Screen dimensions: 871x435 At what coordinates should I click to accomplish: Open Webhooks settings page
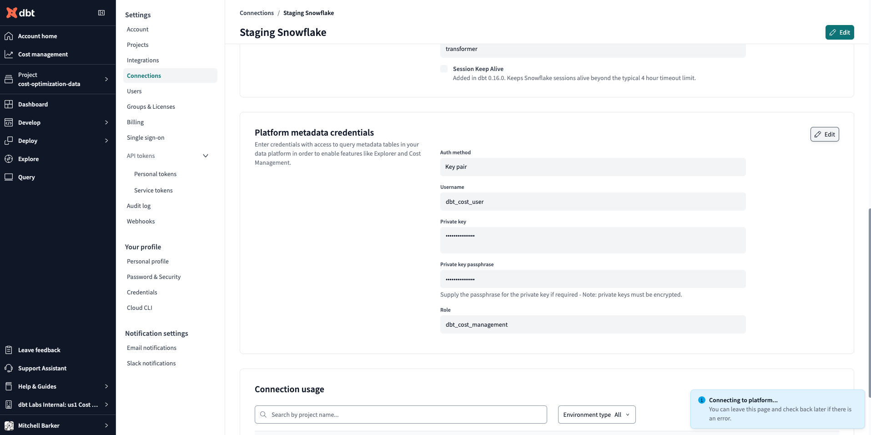[x=141, y=221]
